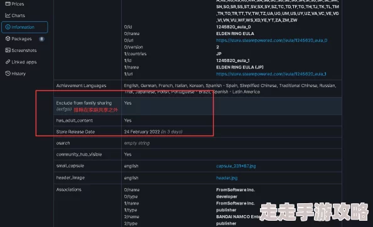This screenshot has width=373, height=227.
Task: Click the 'empty string' value
Action: click(137, 143)
